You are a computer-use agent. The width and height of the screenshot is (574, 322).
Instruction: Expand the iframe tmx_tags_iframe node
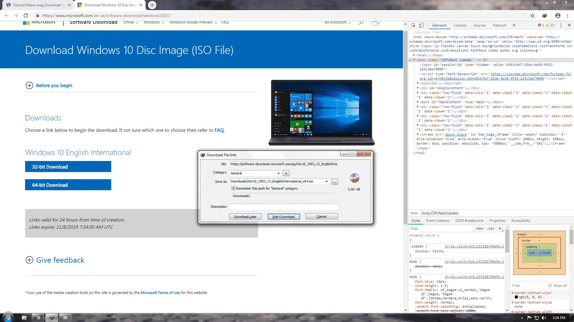[418, 134]
